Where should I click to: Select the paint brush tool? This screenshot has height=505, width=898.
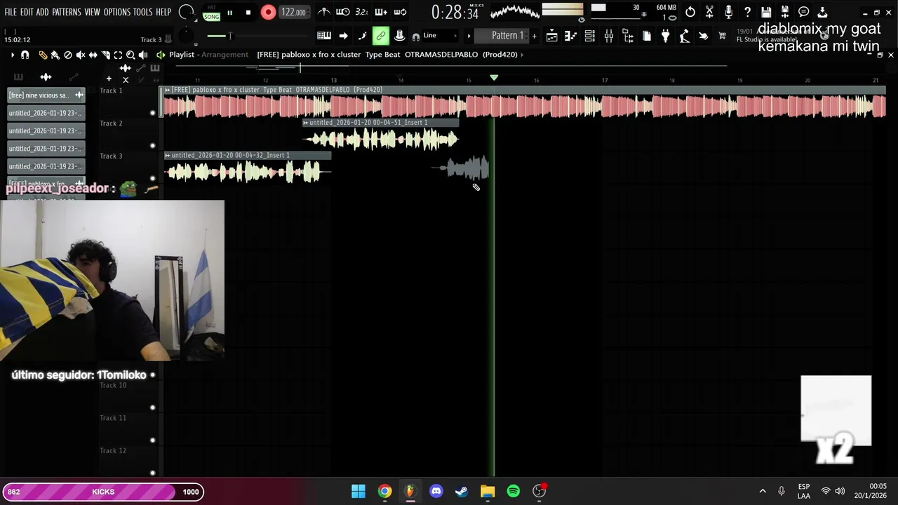click(x=55, y=55)
